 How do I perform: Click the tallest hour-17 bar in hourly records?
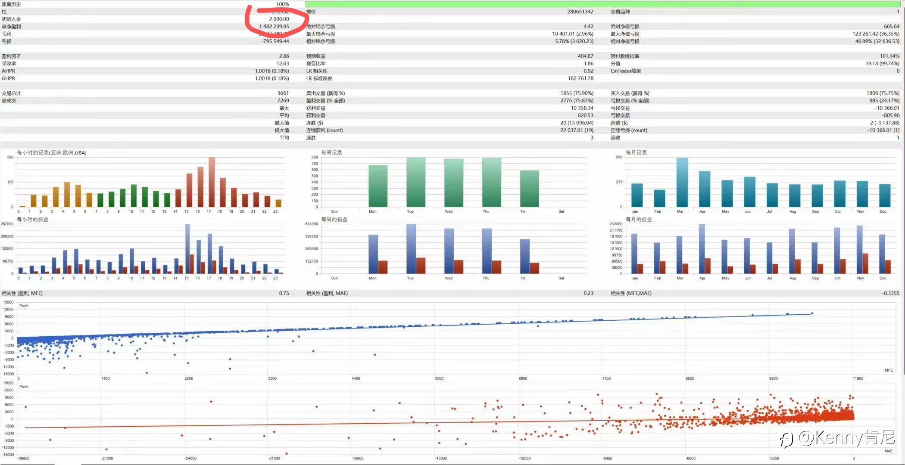tap(212, 182)
